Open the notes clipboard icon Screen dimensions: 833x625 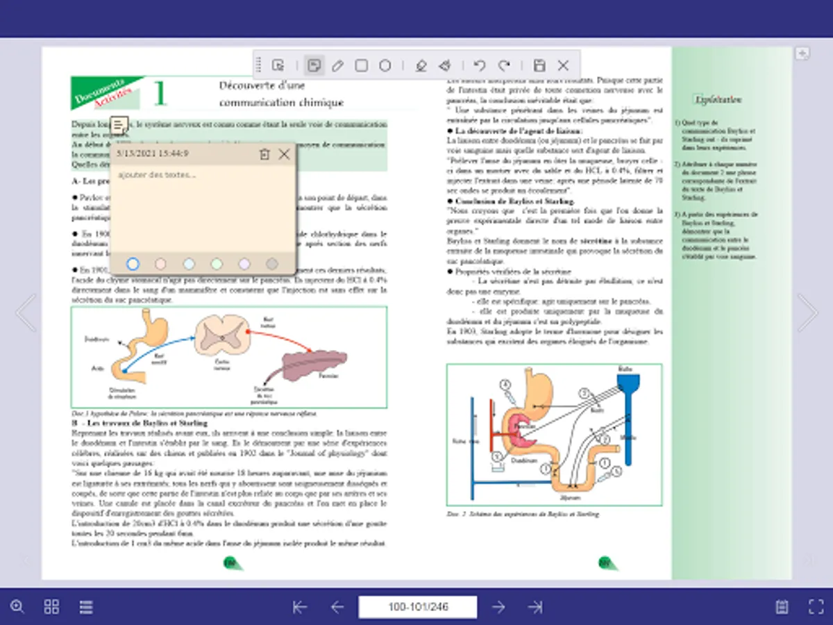point(782,607)
